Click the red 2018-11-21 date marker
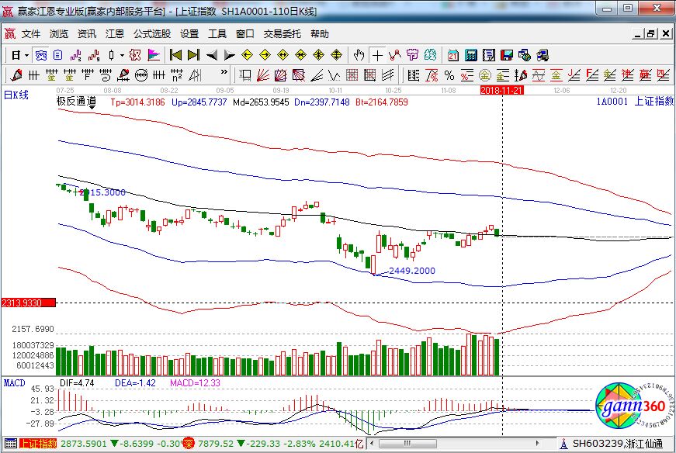 point(501,91)
